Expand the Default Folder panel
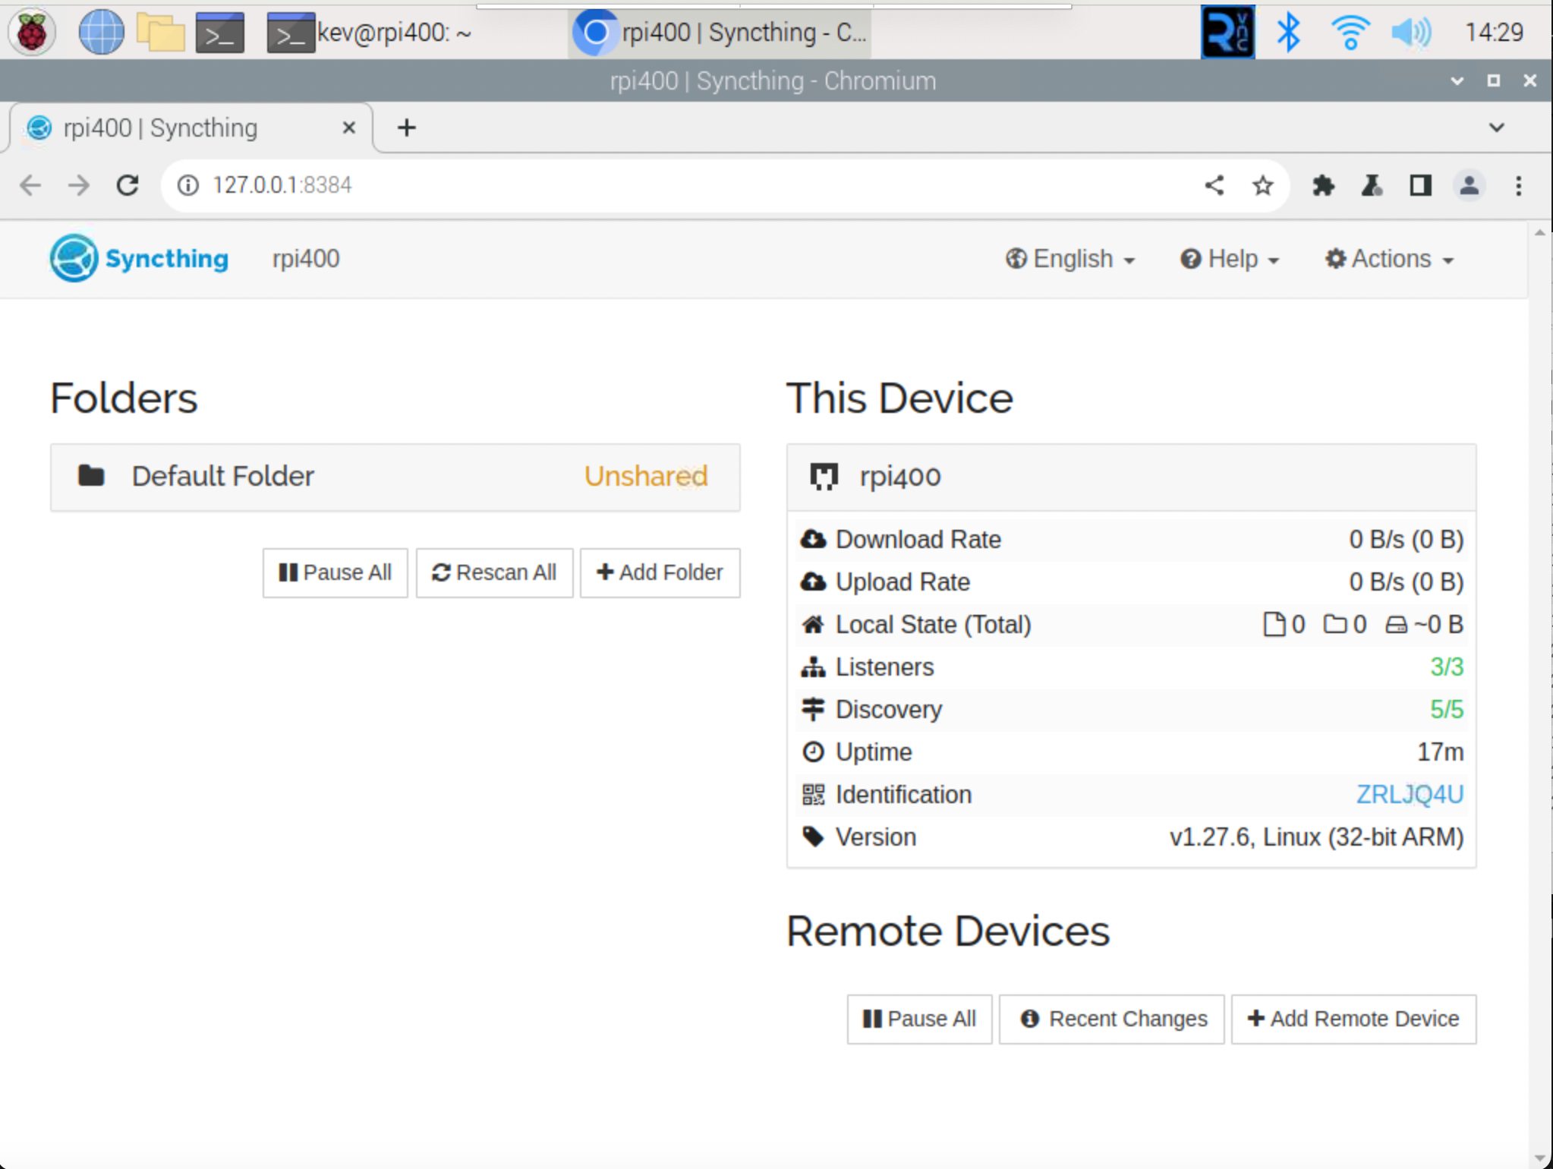The image size is (1553, 1169). click(395, 477)
